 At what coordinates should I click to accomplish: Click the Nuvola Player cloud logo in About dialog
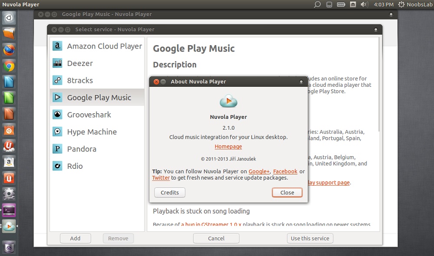pyautogui.click(x=228, y=101)
